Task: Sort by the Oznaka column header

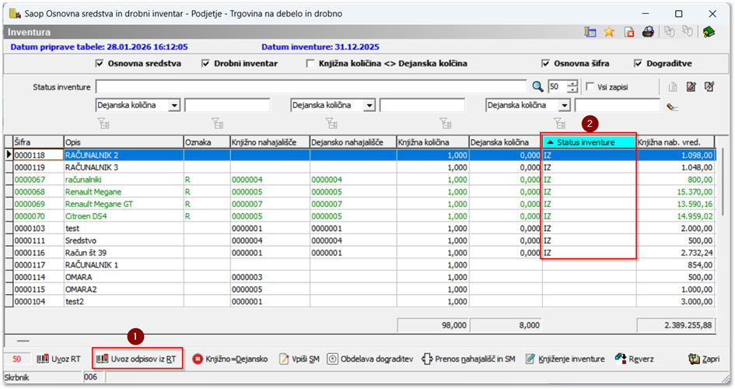Action: tap(206, 142)
